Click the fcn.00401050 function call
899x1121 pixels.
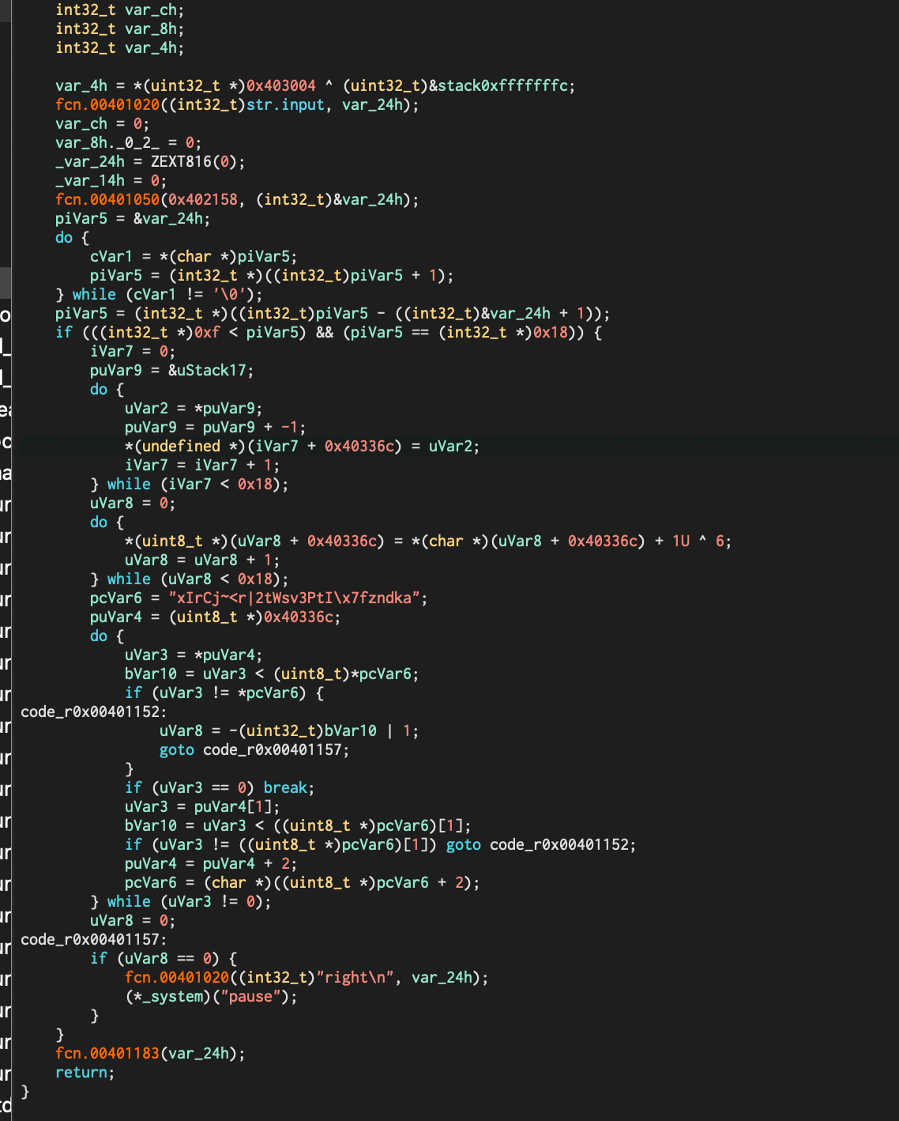coord(107,200)
